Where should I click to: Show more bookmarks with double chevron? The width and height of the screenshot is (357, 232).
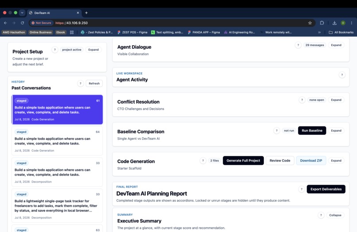pos(319,32)
